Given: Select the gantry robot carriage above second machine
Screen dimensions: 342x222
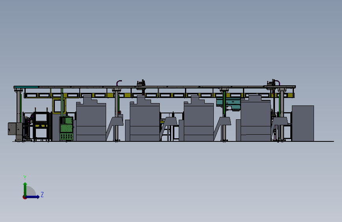Looking at the screenshot, I should [x=141, y=84].
